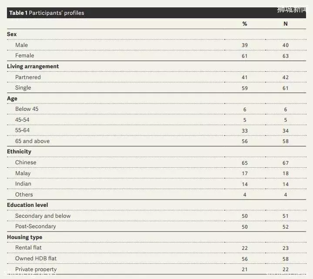Image resolution: width=313 pixels, height=279 pixels.
Task: Click the Ethnicity section heading
Action: click(19, 152)
